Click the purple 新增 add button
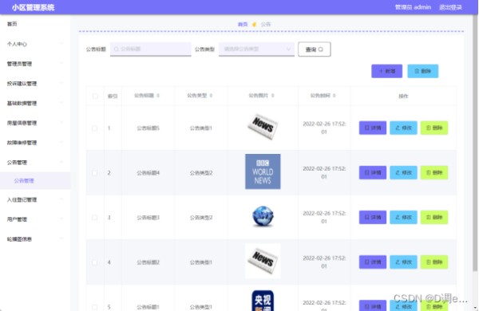479x311 pixels. pyautogui.click(x=386, y=71)
